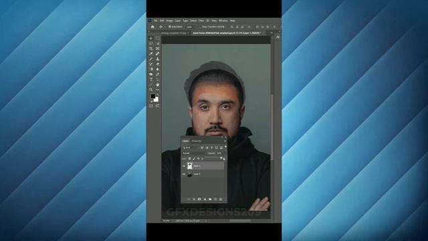Add a layer style with fx icon
The width and height of the screenshot is (428, 241).
pos(194,199)
